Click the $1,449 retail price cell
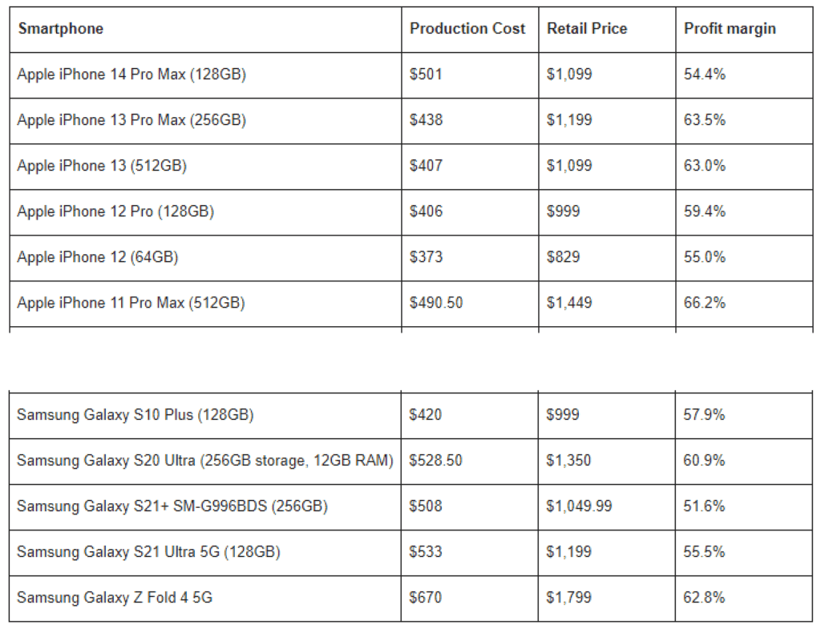 pos(569,303)
